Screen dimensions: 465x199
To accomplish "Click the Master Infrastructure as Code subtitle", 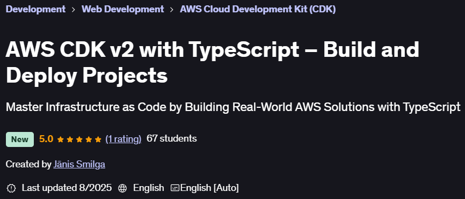I will pyautogui.click(x=233, y=107).
